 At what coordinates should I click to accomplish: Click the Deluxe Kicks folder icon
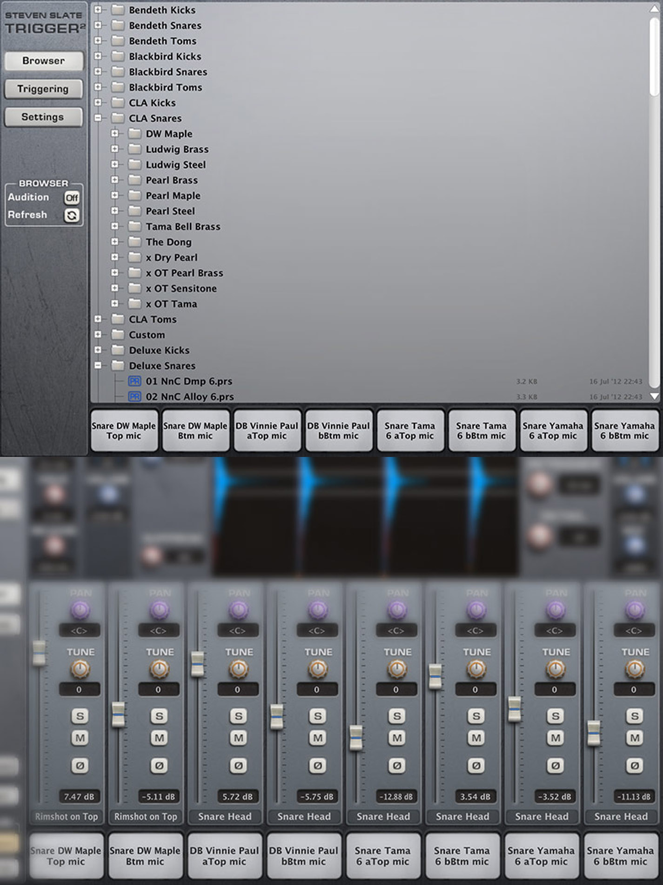(118, 350)
